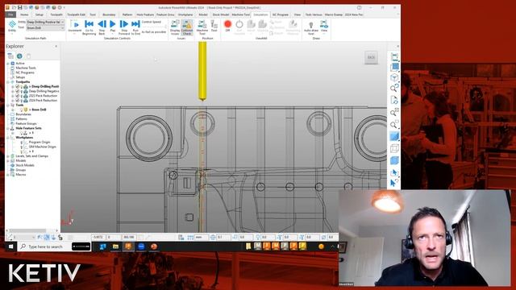Open the Workplane ribbon tab
The width and height of the screenshot is (516, 290).
pyautogui.click(x=185, y=14)
